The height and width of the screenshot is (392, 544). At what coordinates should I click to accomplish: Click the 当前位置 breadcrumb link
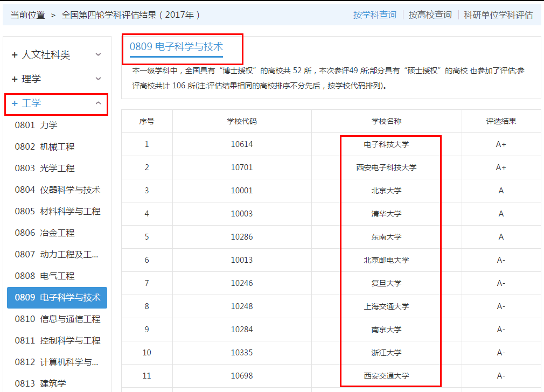pyautogui.click(x=26, y=15)
